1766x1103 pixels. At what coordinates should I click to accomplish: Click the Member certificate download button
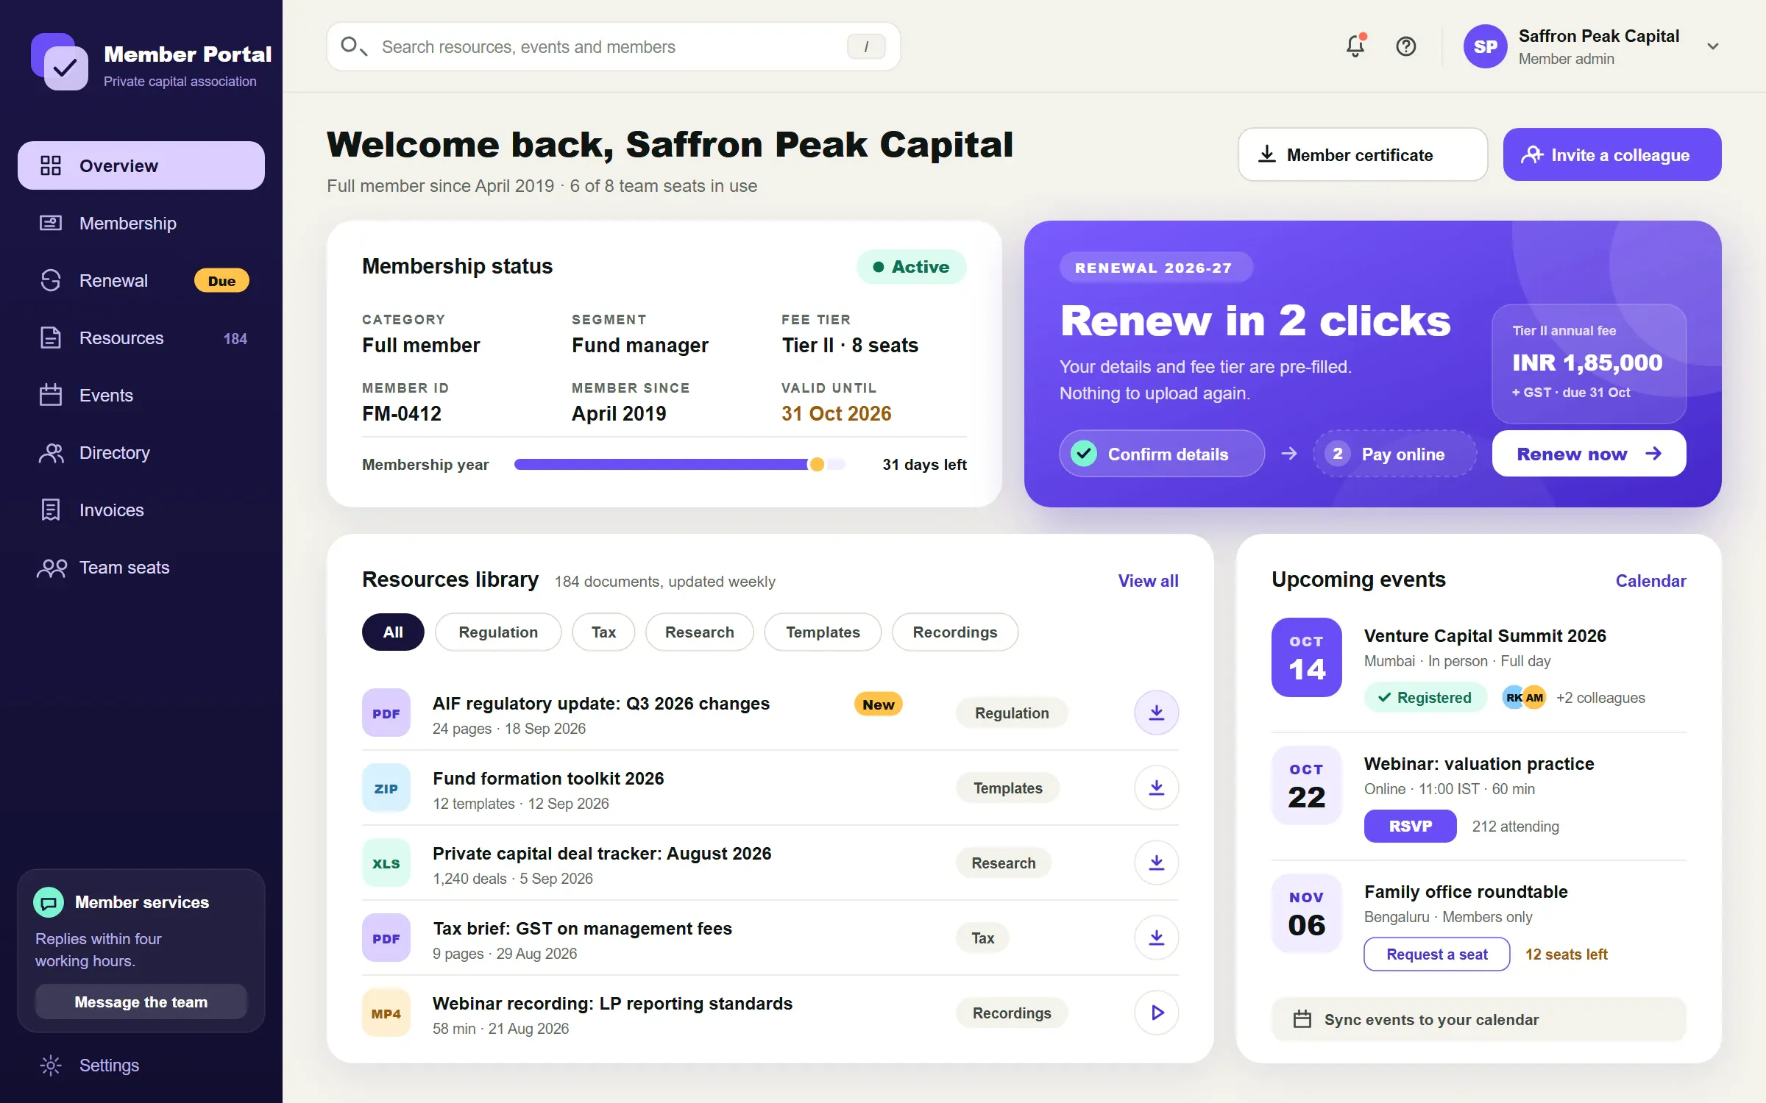pyautogui.click(x=1363, y=154)
